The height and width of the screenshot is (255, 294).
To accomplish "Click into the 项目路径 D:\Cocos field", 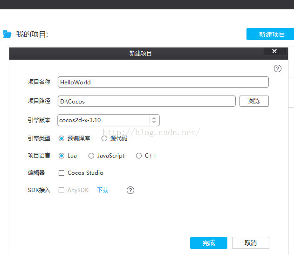I will [147, 101].
